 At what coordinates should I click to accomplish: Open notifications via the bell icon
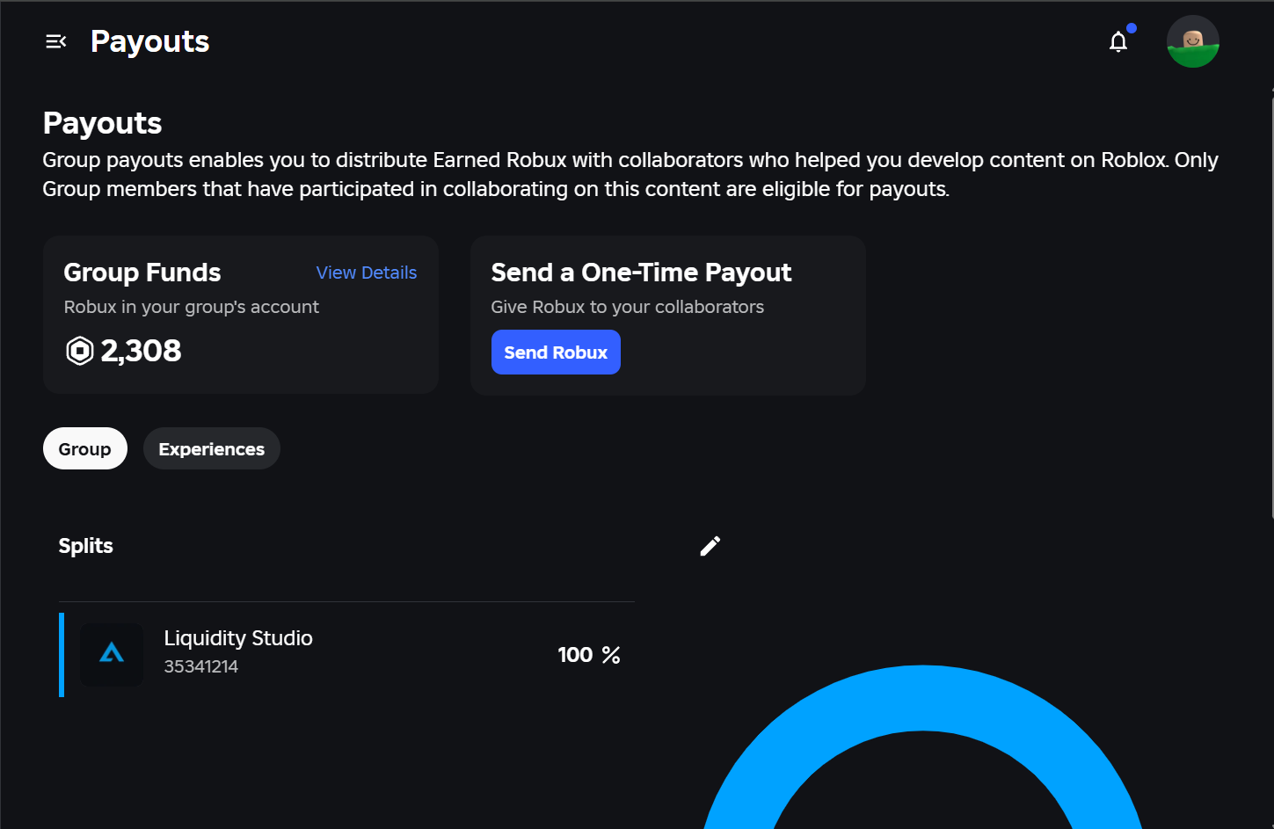point(1117,41)
